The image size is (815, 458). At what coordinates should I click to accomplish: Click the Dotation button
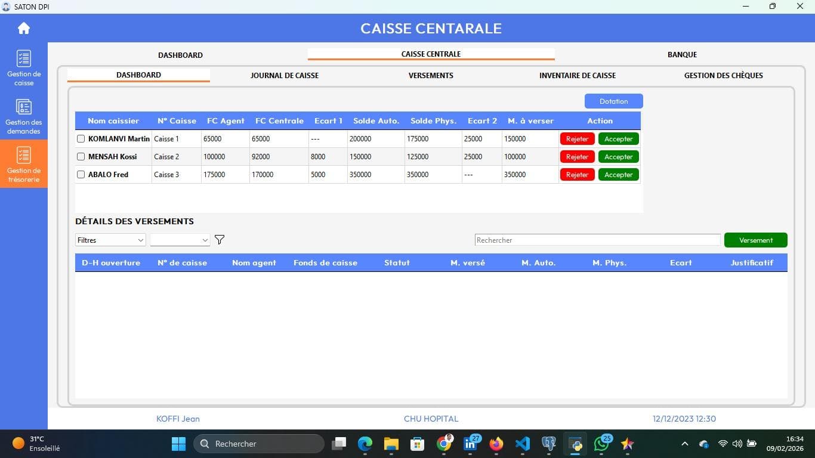614,101
